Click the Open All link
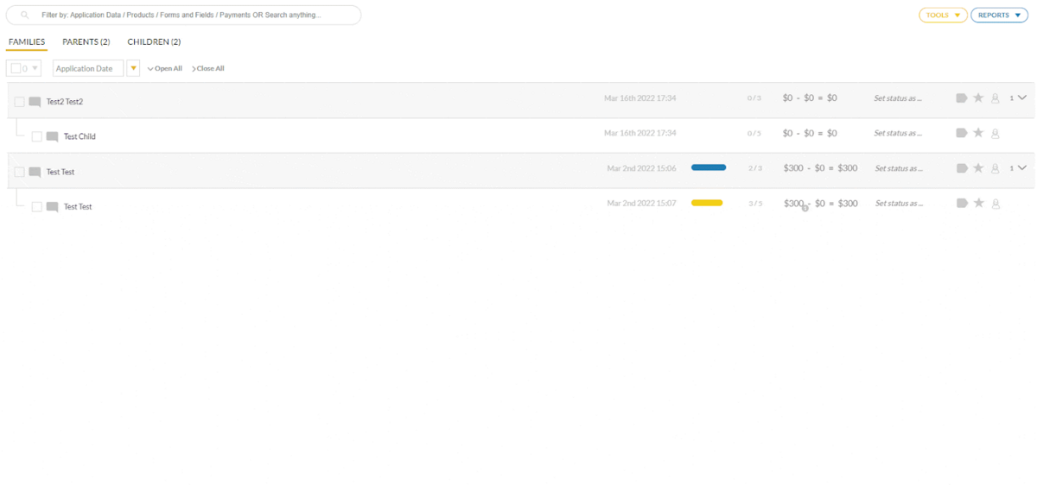 [x=165, y=68]
